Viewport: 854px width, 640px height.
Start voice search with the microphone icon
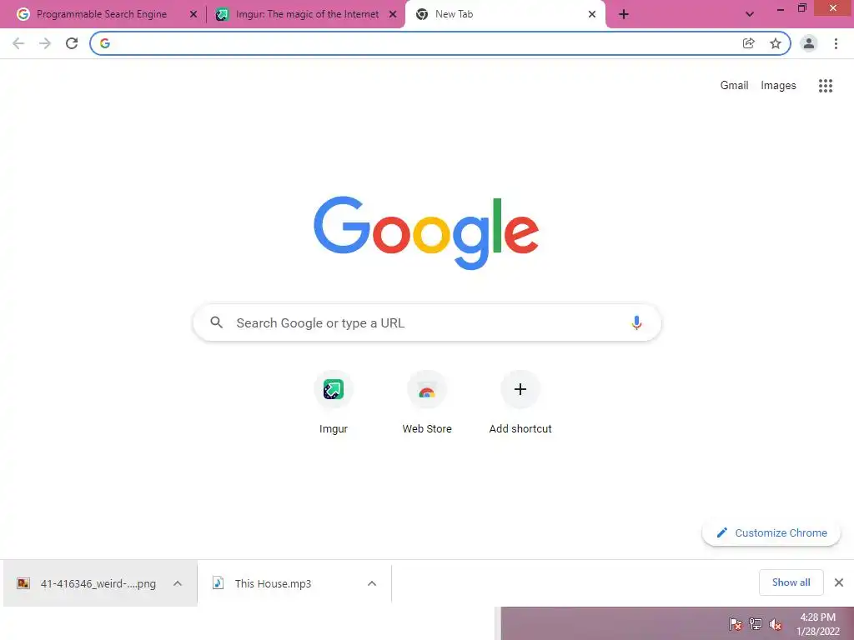(x=636, y=322)
